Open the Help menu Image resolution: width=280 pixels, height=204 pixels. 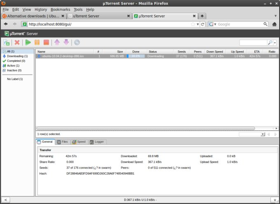click(90, 9)
